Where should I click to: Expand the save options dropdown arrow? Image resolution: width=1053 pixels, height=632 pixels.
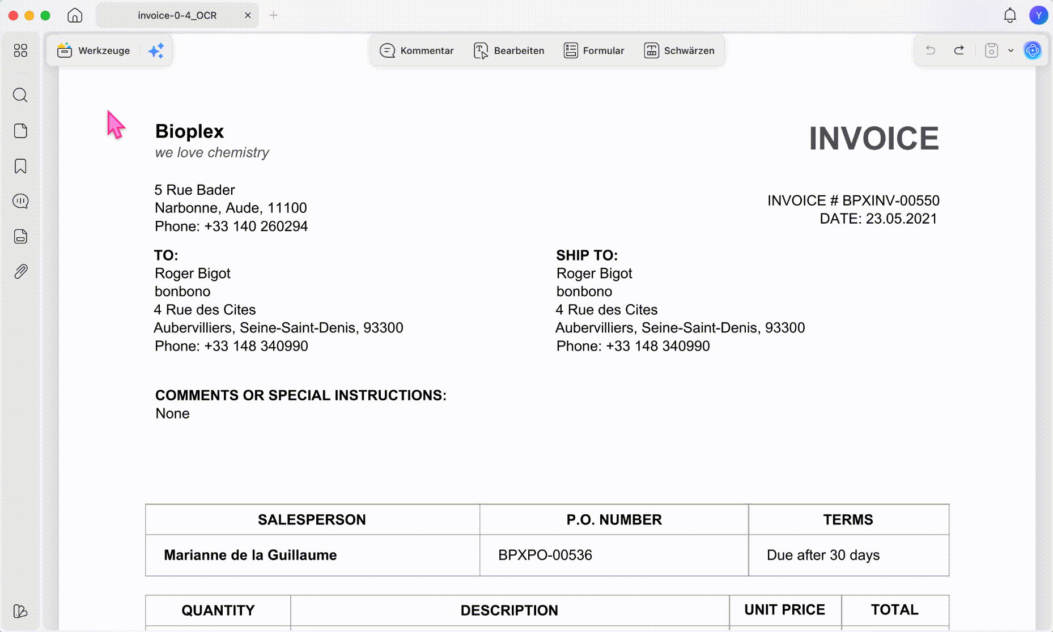tap(1010, 50)
